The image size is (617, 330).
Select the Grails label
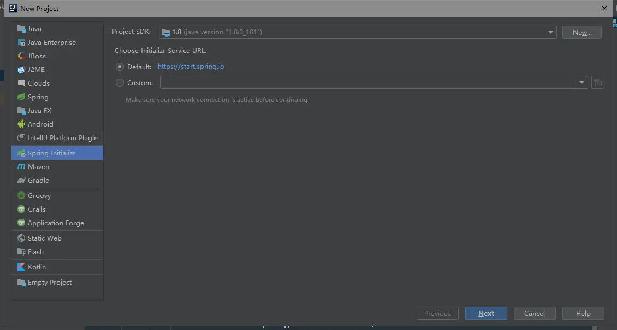pos(37,209)
